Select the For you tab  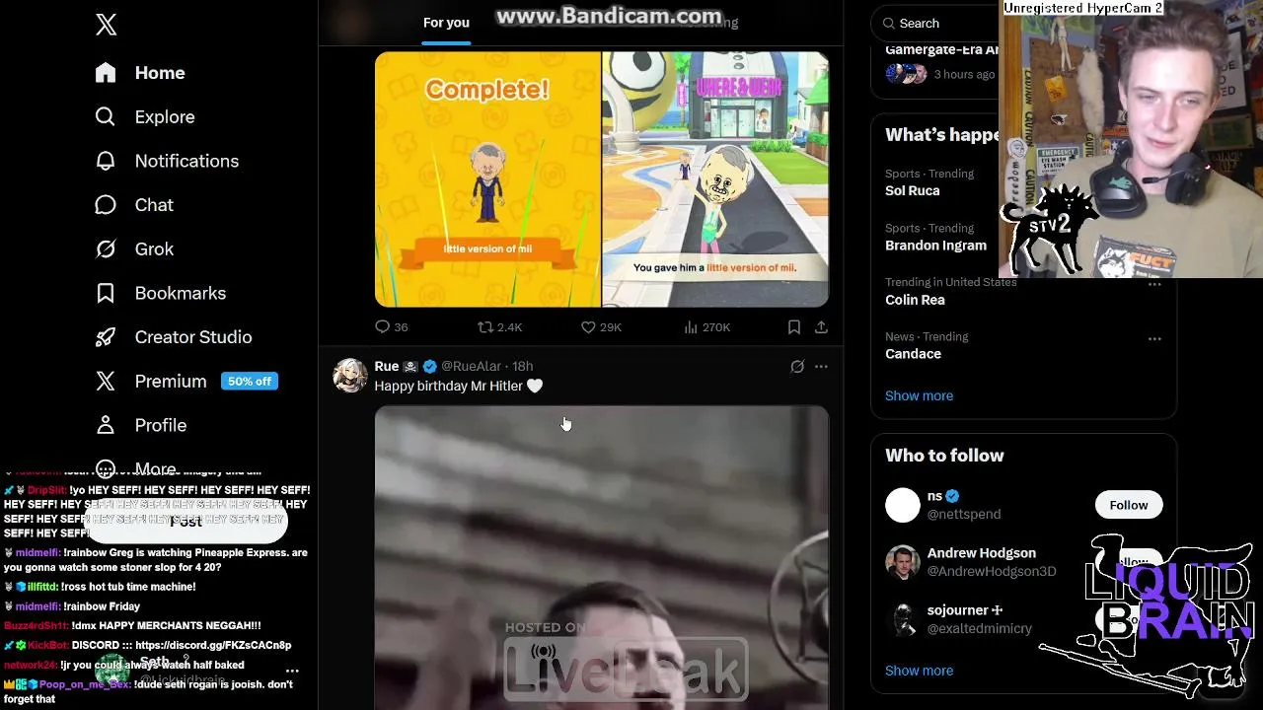coord(446,23)
